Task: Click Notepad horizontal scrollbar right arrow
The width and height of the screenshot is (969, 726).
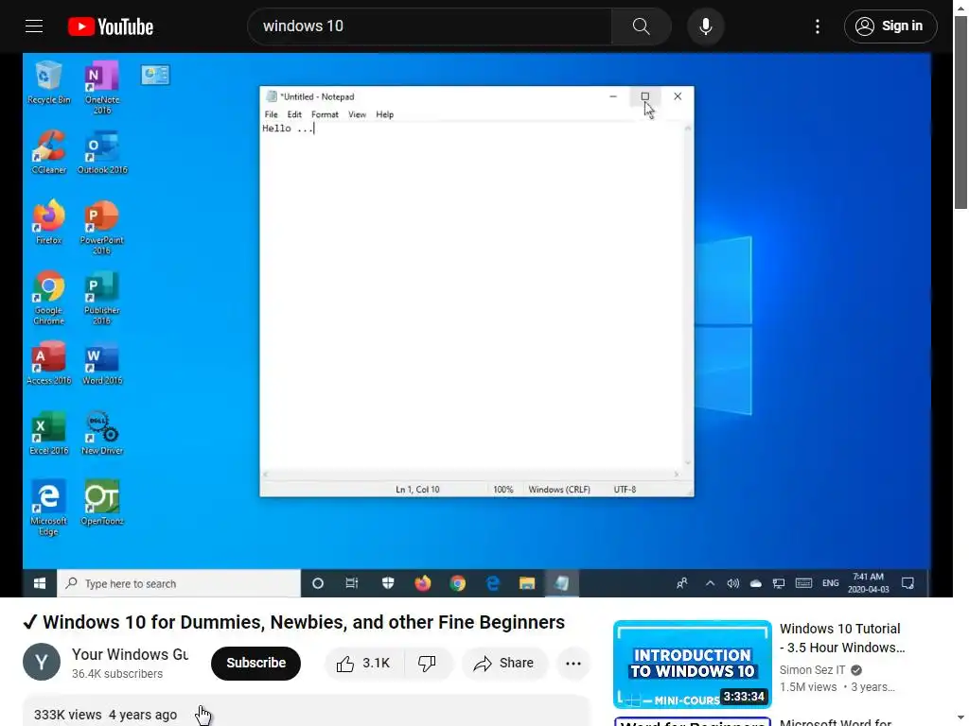Action: (x=676, y=475)
